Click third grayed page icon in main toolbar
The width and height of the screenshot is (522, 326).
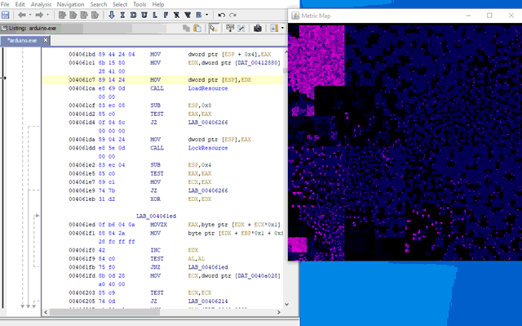(84, 15)
